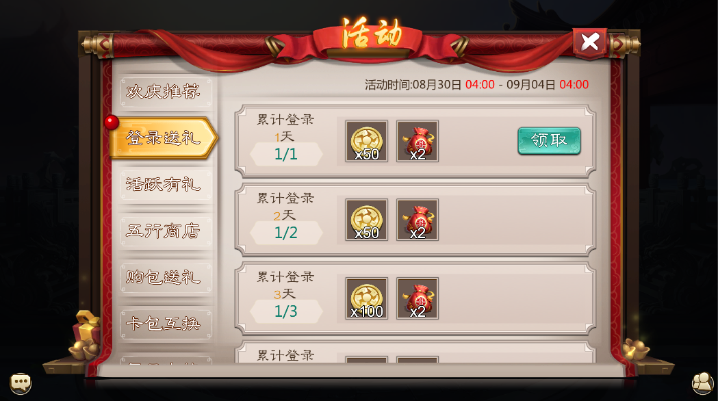The width and height of the screenshot is (718, 401).
Task: Switch to 卡包互换 tab
Action: pos(165,324)
